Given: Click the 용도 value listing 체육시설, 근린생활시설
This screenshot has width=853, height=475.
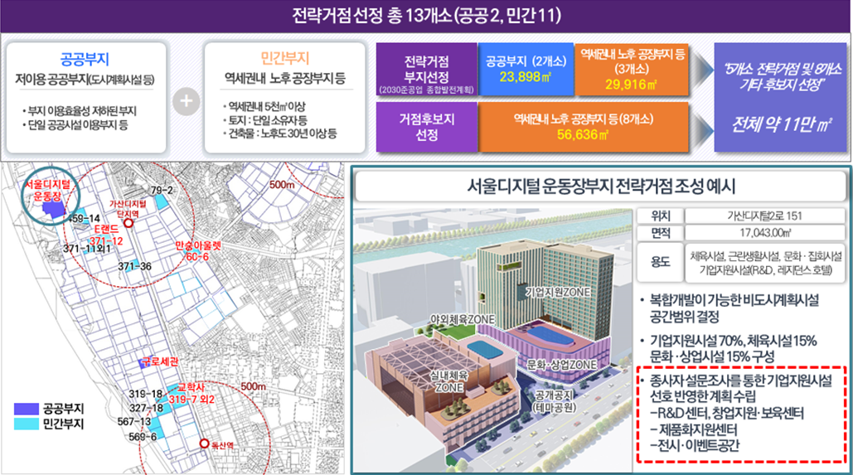Looking at the screenshot, I should (x=765, y=262).
